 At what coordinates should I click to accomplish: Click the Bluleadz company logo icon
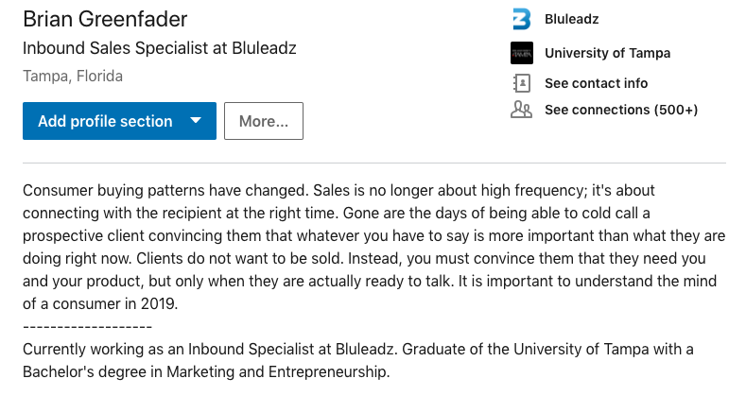point(521,19)
